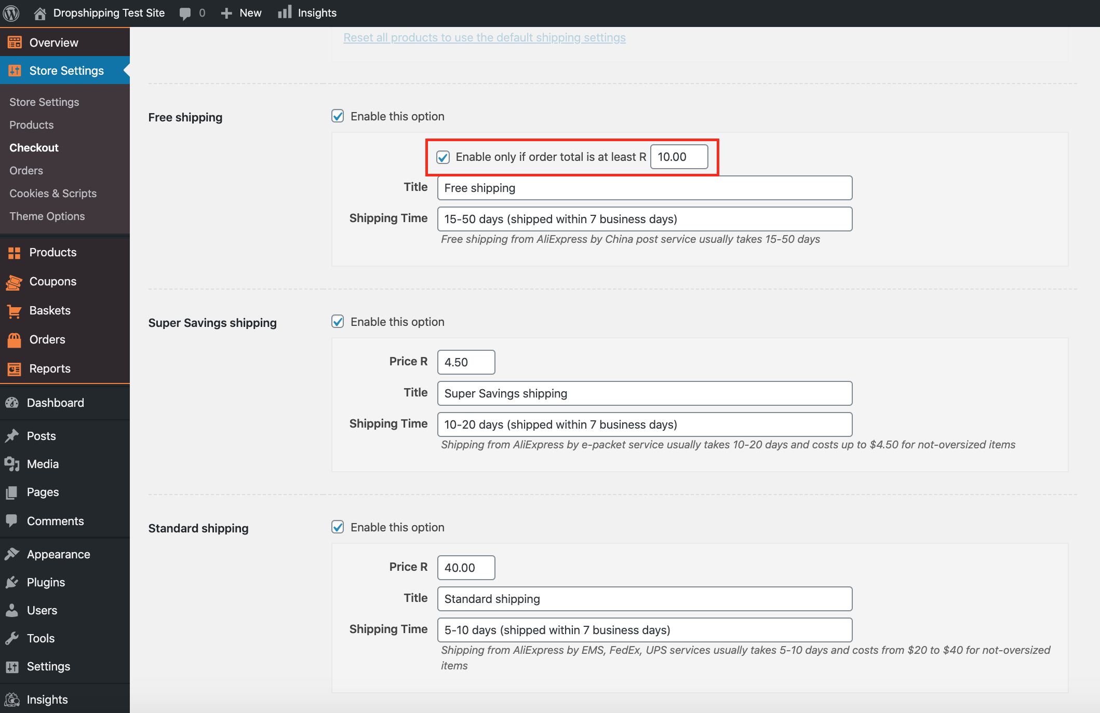Uncheck order total minimum checkbox
This screenshot has width=1100, height=713.
(x=443, y=157)
